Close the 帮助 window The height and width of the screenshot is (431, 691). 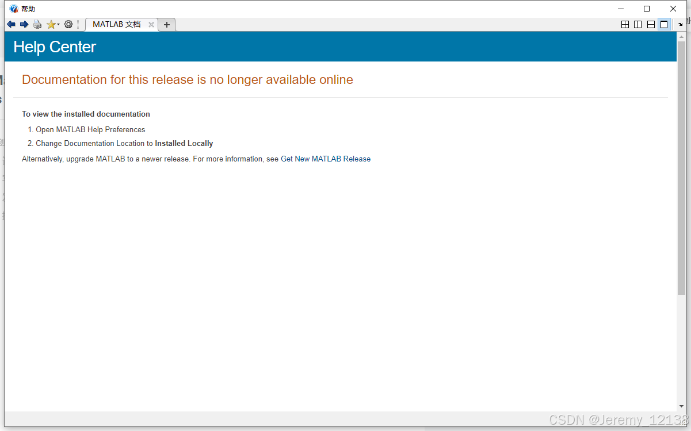coord(673,9)
